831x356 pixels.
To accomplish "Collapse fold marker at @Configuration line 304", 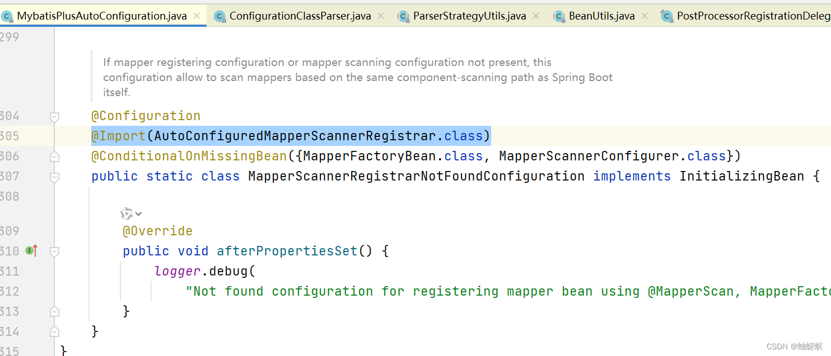I will (54, 117).
